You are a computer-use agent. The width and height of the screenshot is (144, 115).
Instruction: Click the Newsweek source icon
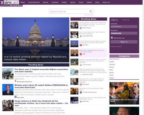81,84
